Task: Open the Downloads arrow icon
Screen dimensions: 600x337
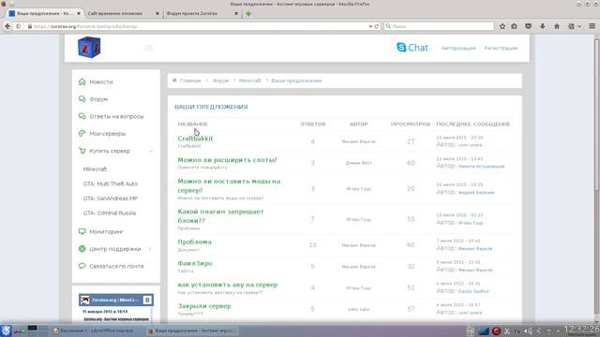Action: pos(543,26)
